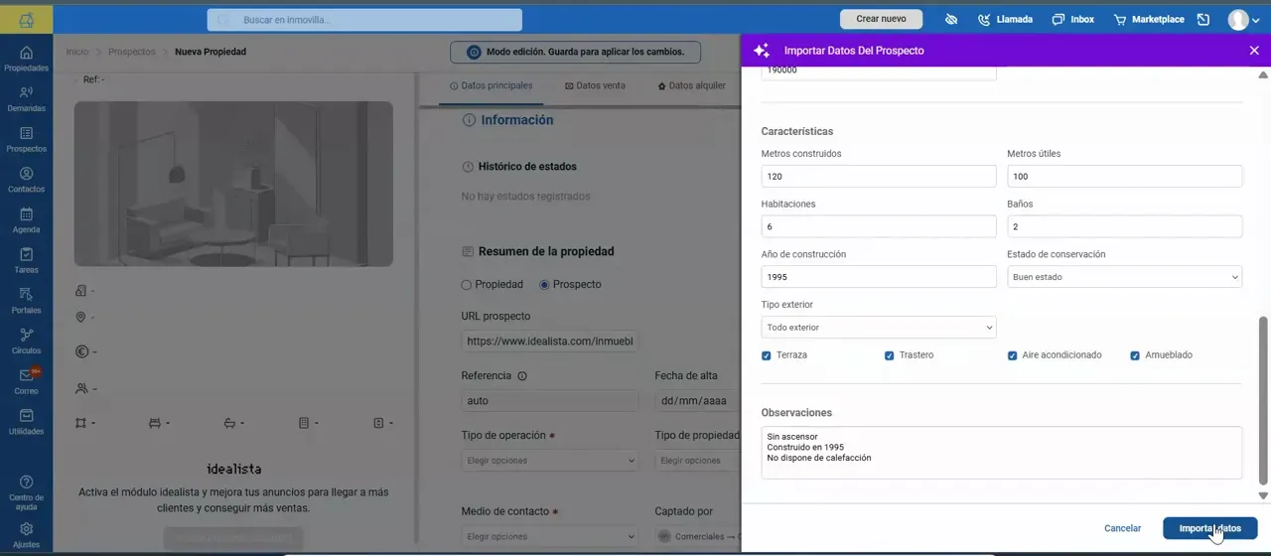The height and width of the screenshot is (556, 1271).
Task: Click the Habitaciones field
Action: pyautogui.click(x=879, y=226)
